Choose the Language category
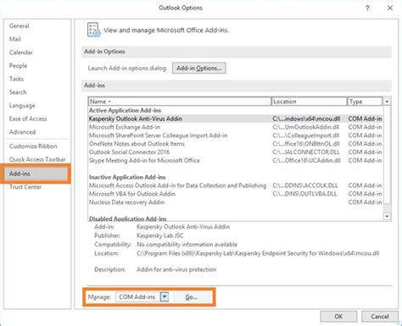The image size is (402, 326). click(x=22, y=106)
